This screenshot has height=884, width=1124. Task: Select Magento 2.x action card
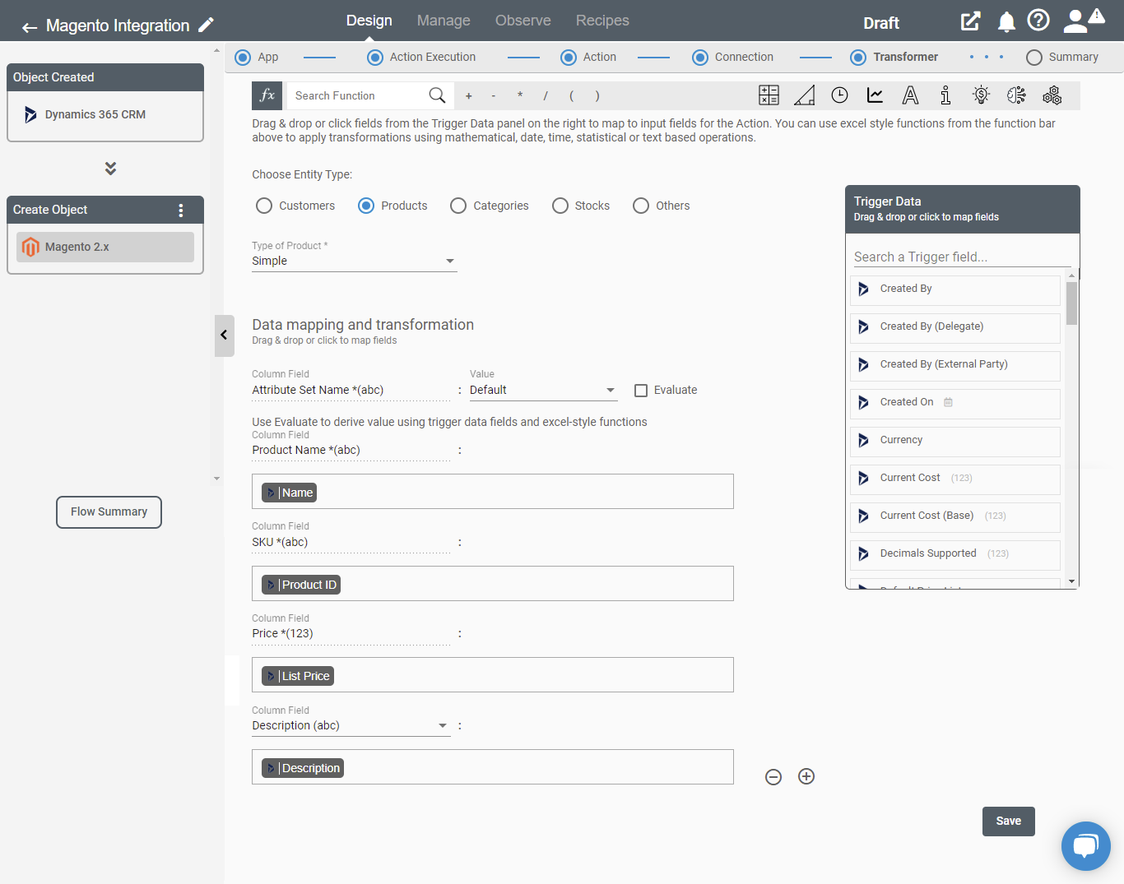click(x=105, y=248)
